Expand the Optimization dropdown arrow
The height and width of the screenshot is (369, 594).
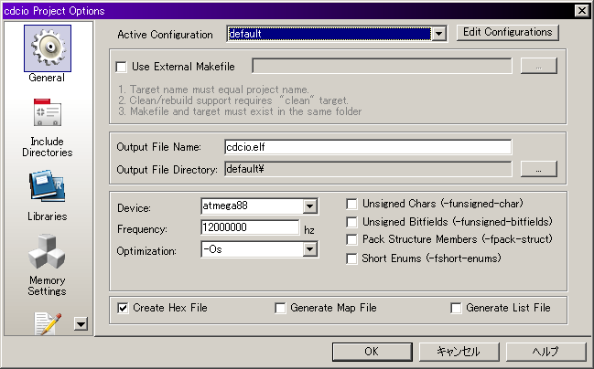310,249
